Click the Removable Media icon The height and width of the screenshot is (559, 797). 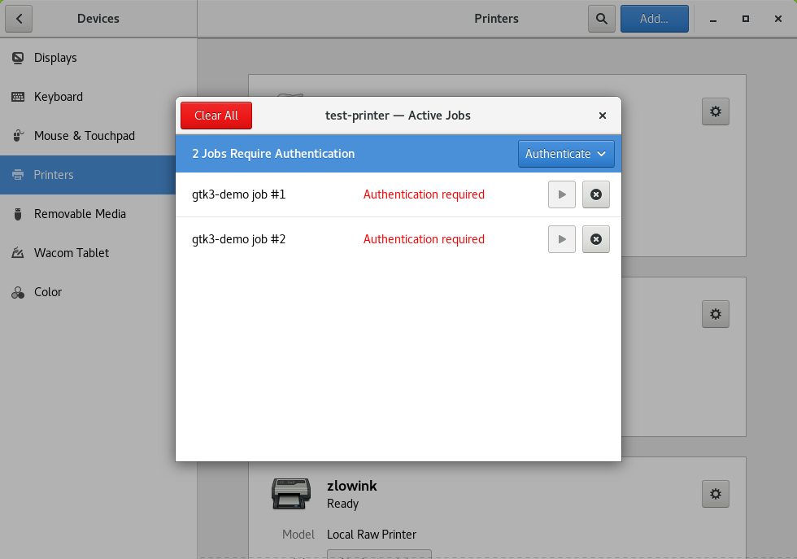tap(18, 214)
